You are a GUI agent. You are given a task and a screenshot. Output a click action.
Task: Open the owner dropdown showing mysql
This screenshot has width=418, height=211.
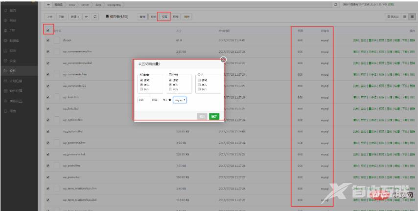[180, 99]
